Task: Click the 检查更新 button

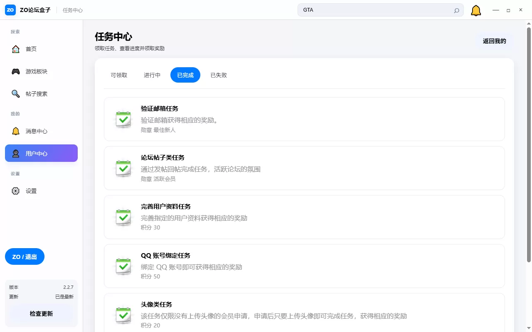Action: [41, 314]
